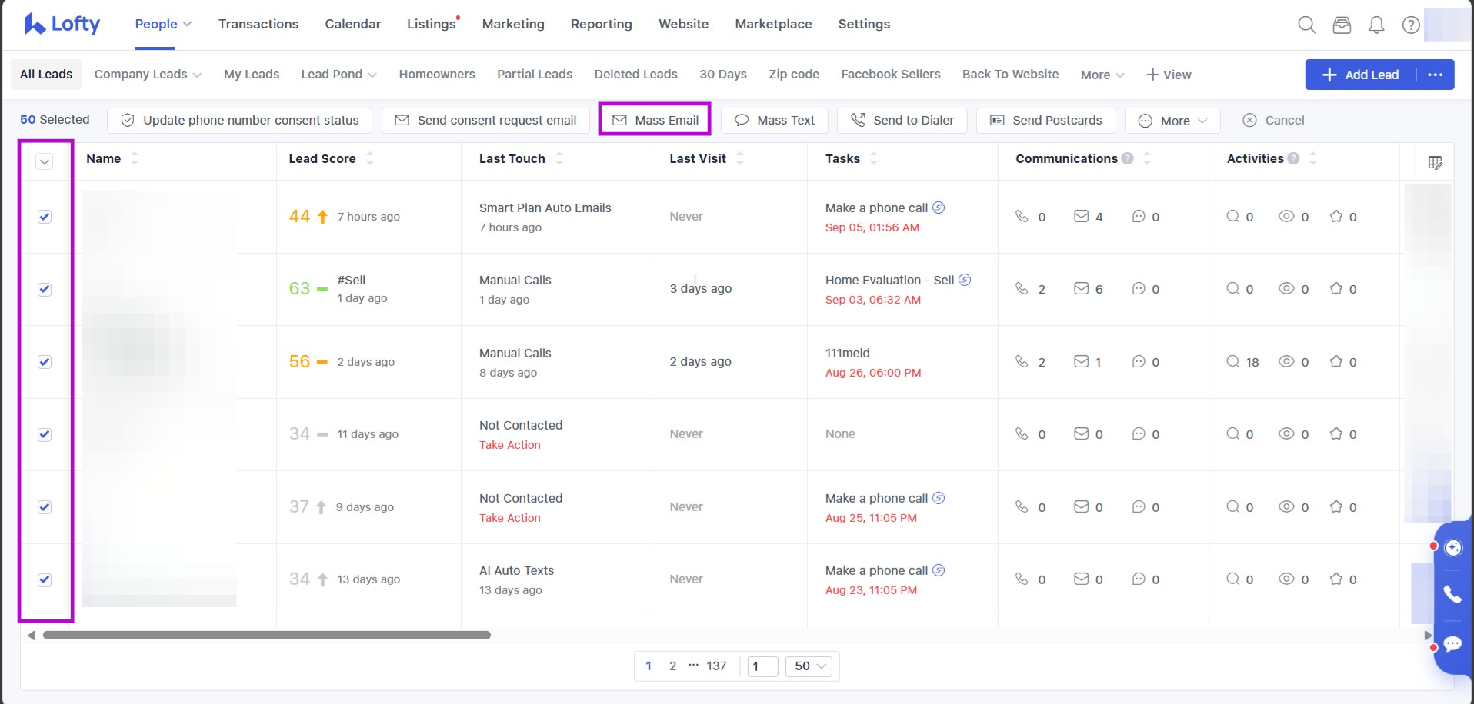Click the horizontal scrollbar under the table

(266, 635)
